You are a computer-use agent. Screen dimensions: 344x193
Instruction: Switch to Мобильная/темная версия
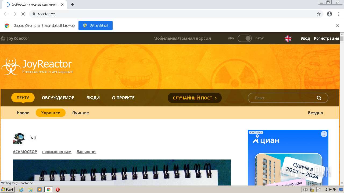click(x=182, y=38)
